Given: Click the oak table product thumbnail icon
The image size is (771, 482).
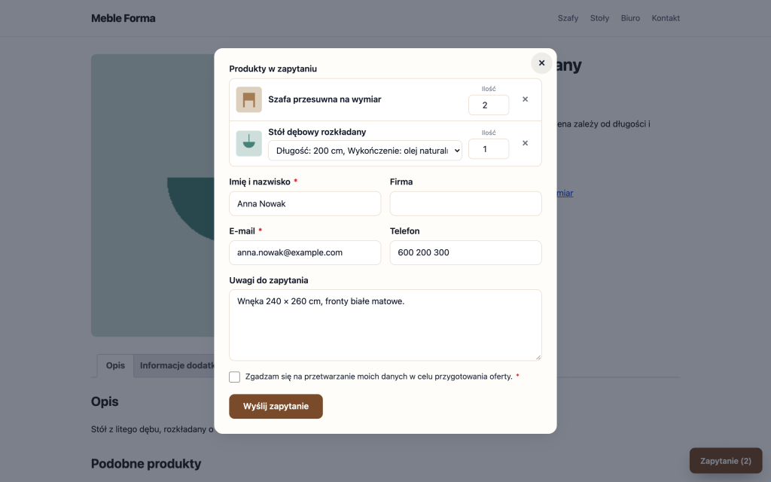Looking at the screenshot, I should tap(248, 143).
